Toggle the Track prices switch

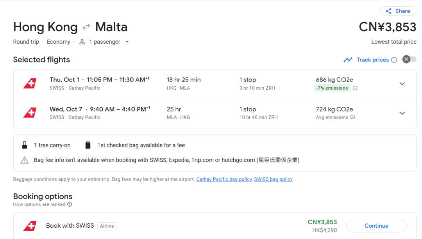(409, 59)
